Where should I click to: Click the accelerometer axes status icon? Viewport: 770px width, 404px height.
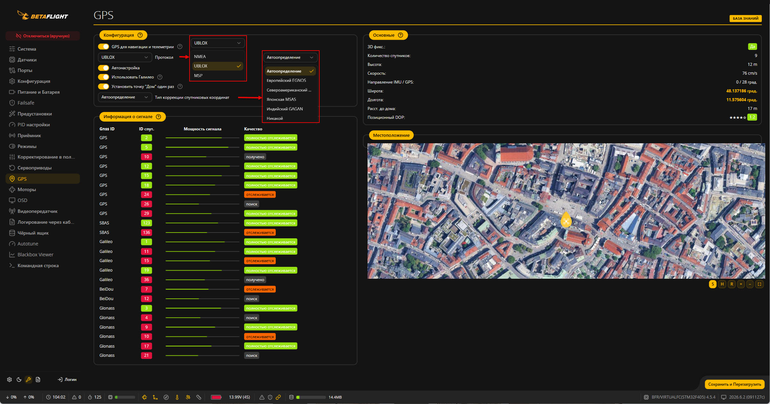coord(155,397)
